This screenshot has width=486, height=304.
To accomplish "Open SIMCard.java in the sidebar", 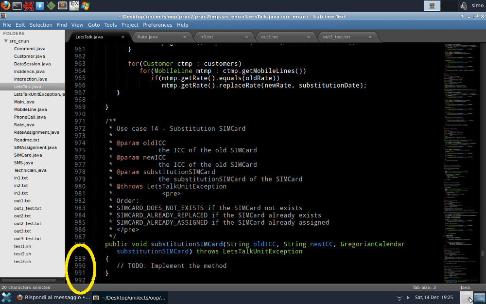I will point(28,155).
